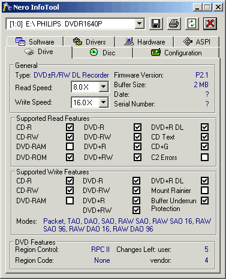This screenshot has width=226, height=279.
Task: Click the Print icon button
Action: 174,23
